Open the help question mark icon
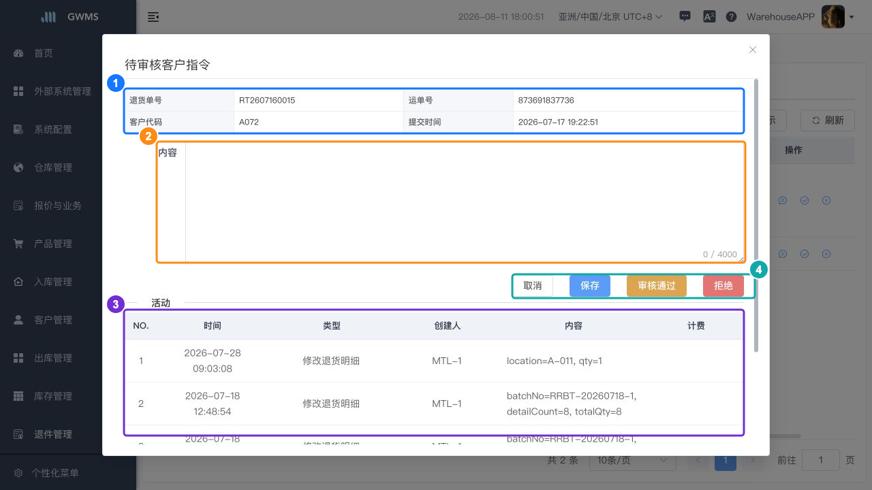 pyautogui.click(x=731, y=17)
